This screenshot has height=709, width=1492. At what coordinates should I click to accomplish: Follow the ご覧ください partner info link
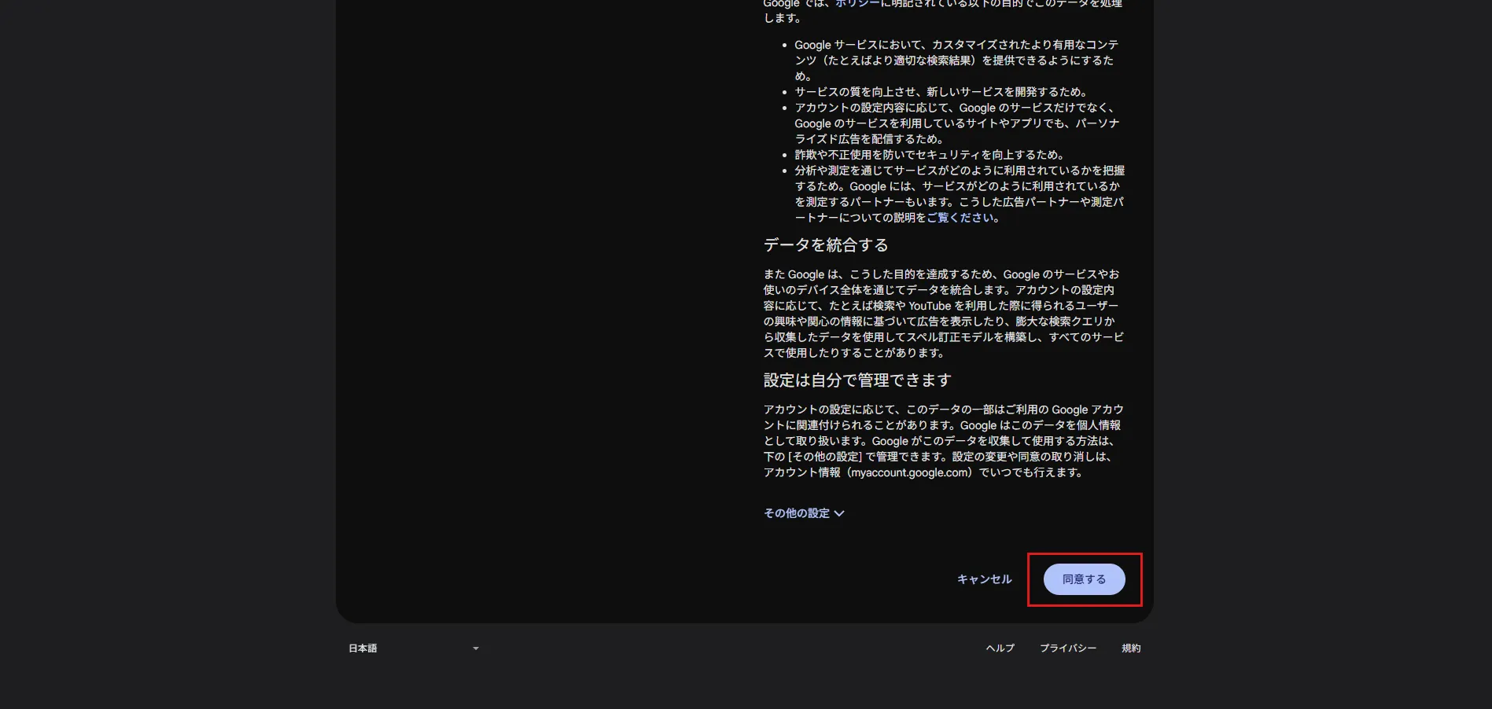(x=960, y=218)
